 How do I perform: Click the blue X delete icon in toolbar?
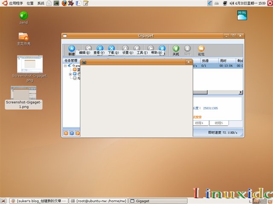[x=111, y=48]
